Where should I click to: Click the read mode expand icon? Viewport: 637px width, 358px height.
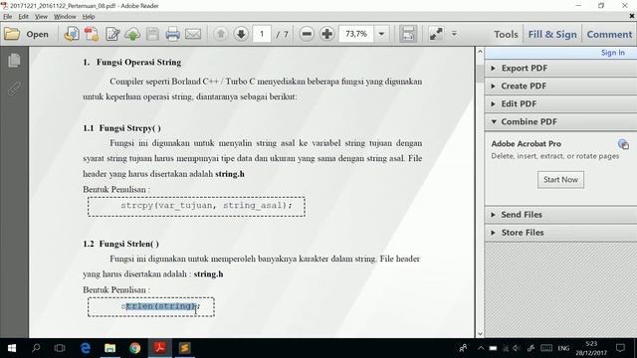click(x=436, y=34)
